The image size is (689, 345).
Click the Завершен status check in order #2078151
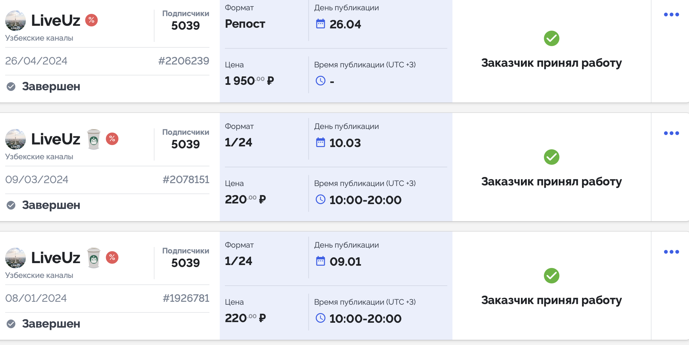pyautogui.click(x=11, y=205)
